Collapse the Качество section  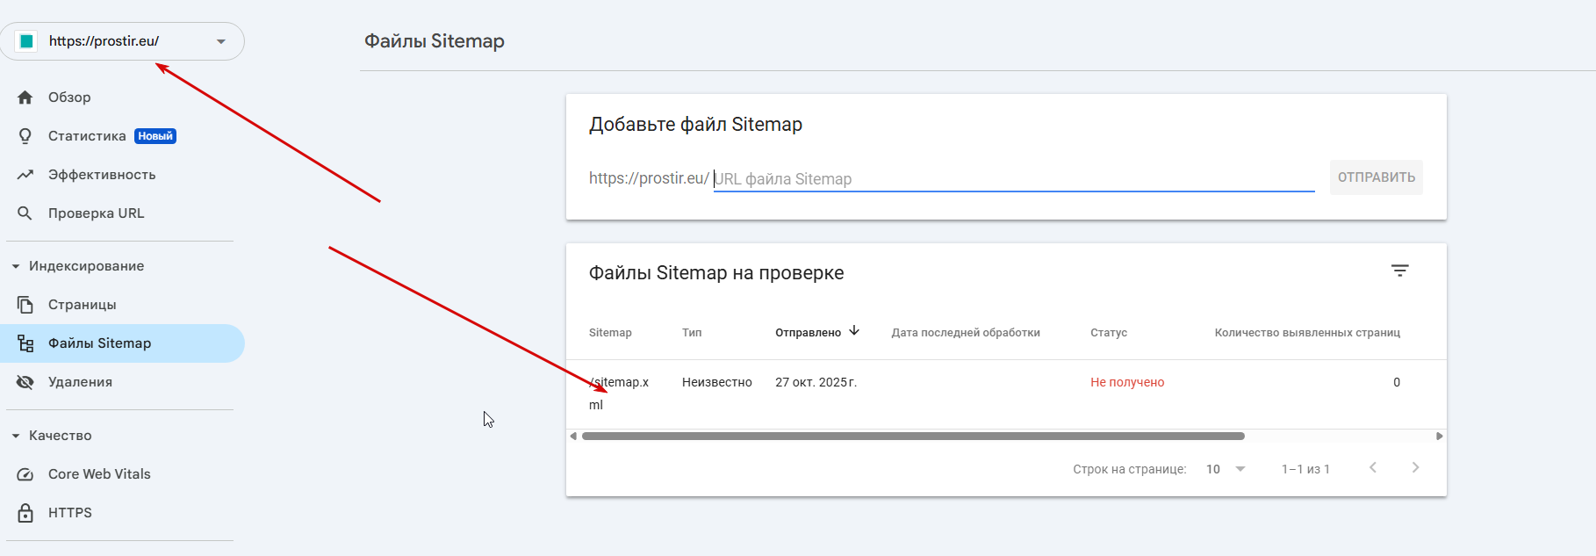coord(16,436)
